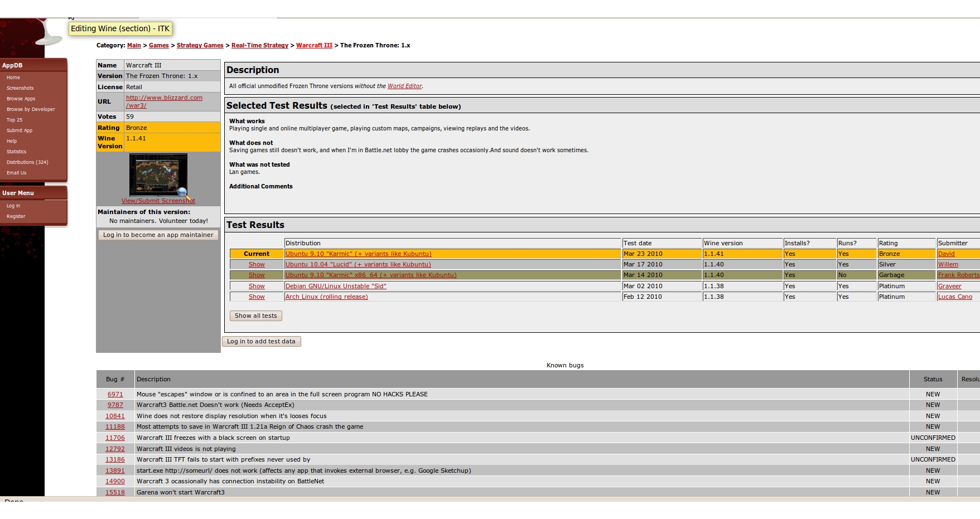Open the blizzard.com war3 URL link
This screenshot has height=519, width=980.
(164, 101)
